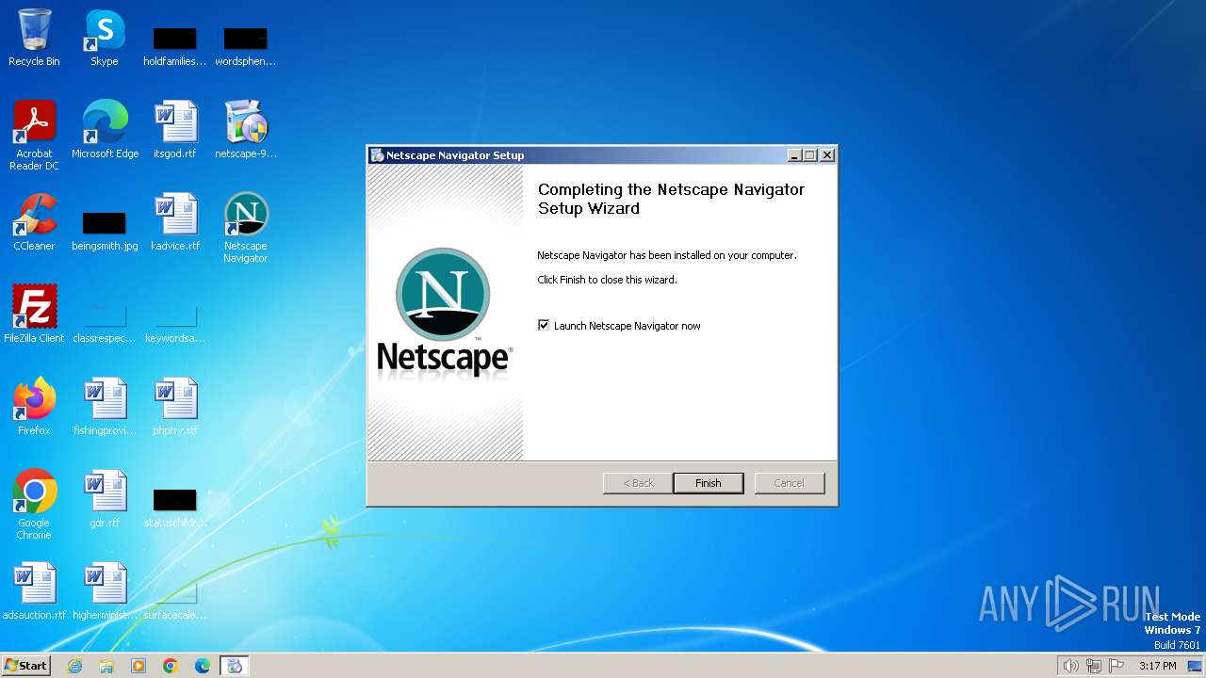
Task: Launch Internet Explorer from taskbar
Action: 75,666
